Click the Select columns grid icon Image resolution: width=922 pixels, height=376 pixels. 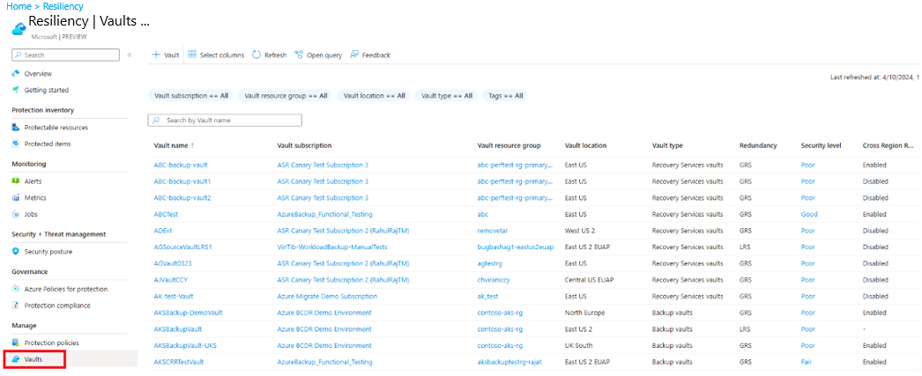click(191, 55)
